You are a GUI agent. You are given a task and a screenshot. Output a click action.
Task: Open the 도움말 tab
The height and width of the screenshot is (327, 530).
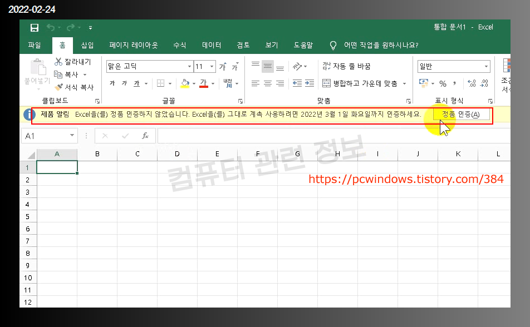[x=303, y=45]
